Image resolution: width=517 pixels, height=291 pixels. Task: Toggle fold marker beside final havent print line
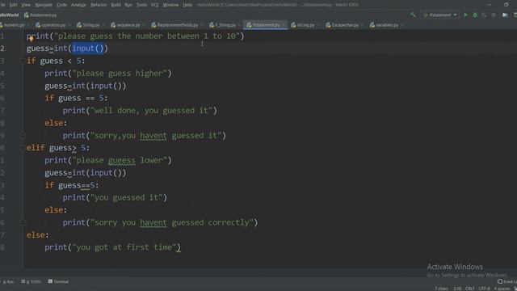tap(23, 222)
